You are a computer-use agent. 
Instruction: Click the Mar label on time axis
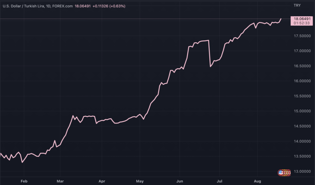click(x=60, y=181)
